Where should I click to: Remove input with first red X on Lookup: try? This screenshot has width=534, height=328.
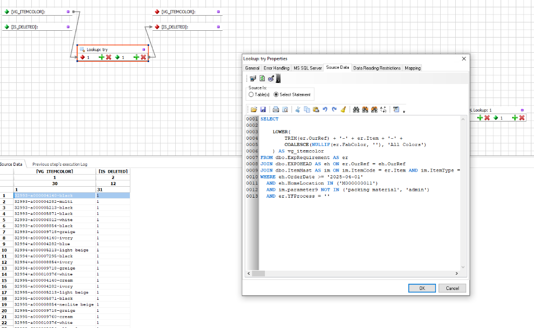[x=108, y=57]
